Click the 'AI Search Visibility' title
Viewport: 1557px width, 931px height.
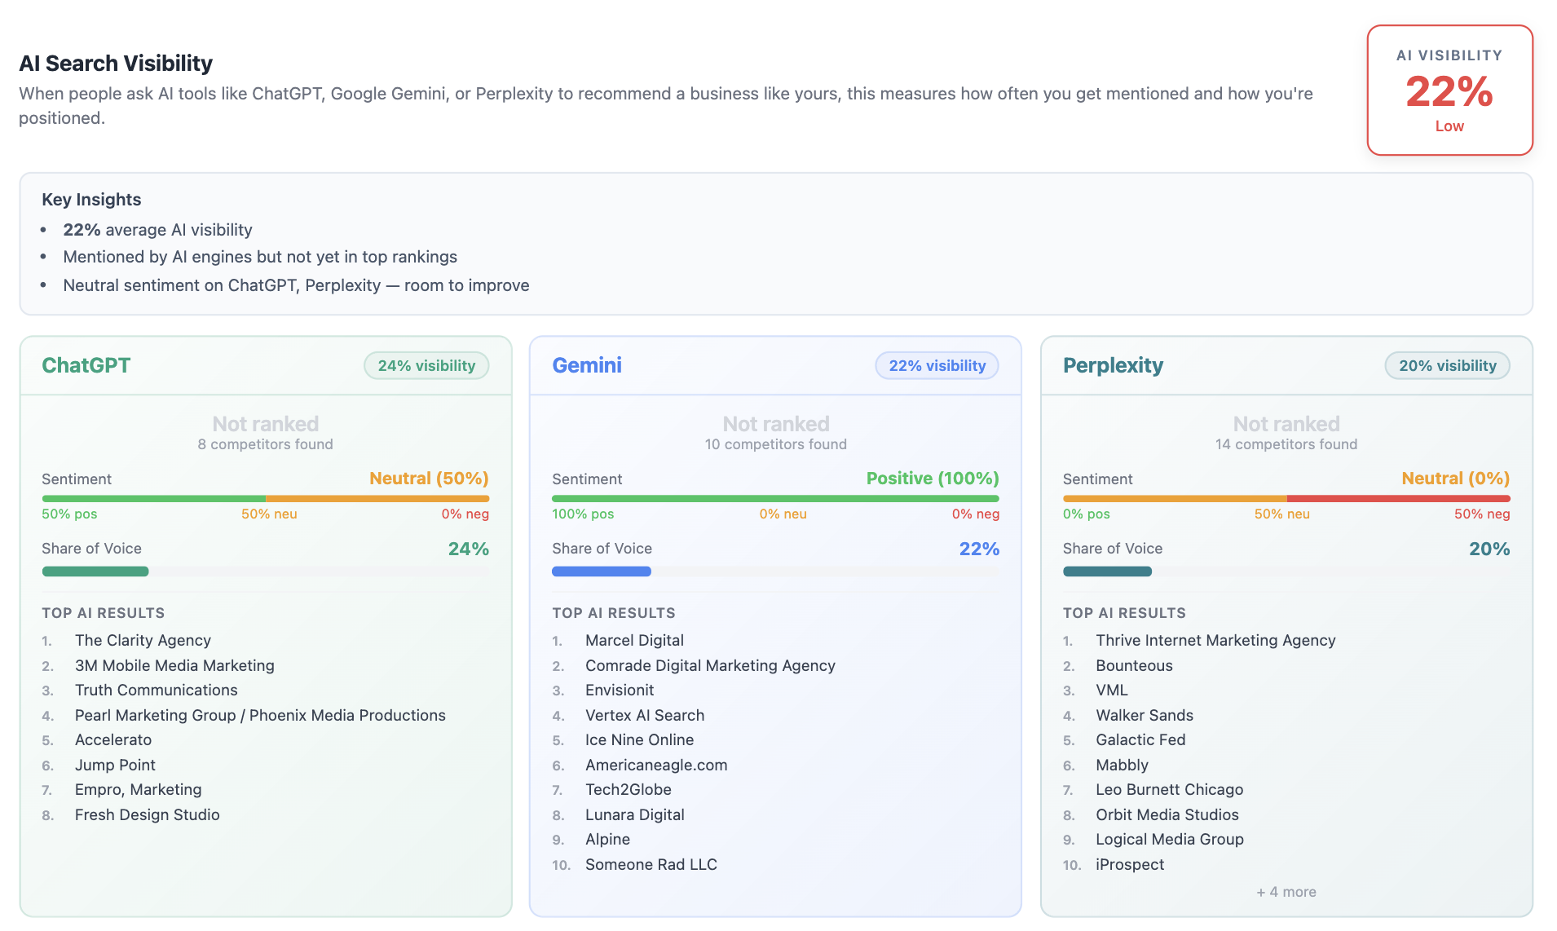[x=116, y=64]
